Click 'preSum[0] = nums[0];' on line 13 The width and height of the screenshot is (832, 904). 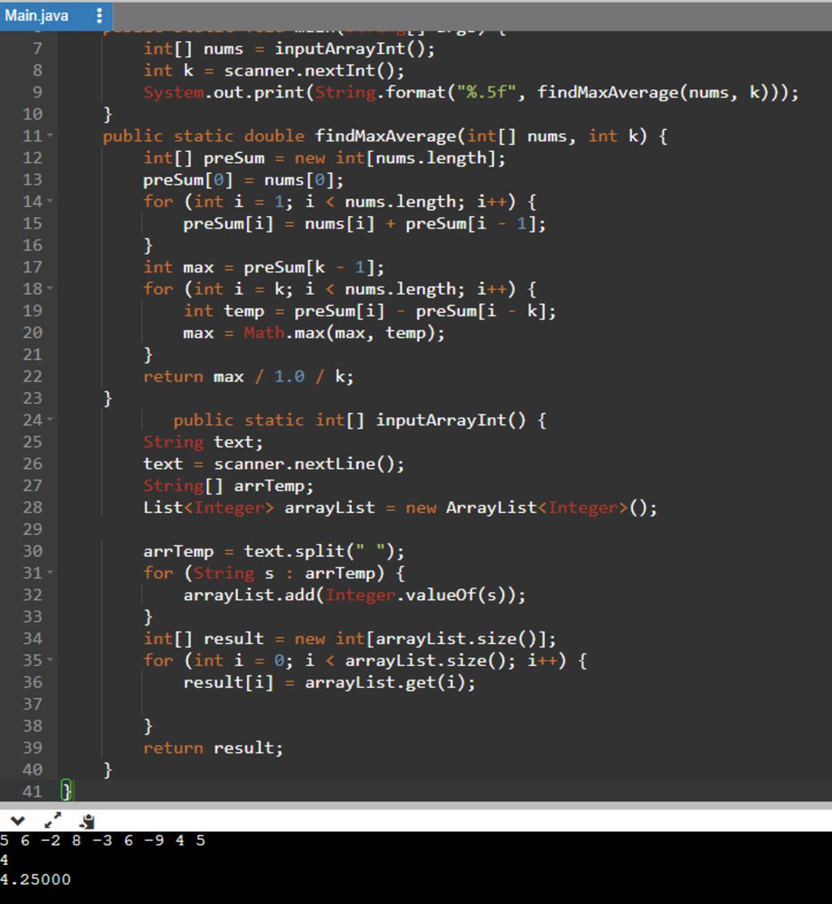pos(243,180)
